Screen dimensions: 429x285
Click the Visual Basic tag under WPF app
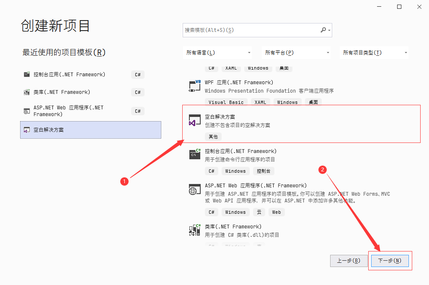226,102
